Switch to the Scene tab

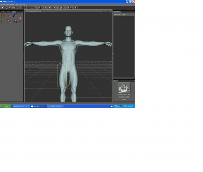pos(9,11)
